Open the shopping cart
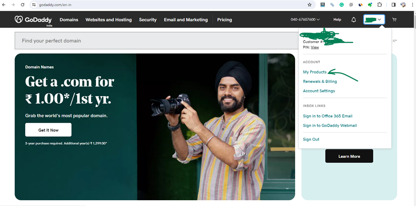416x206 pixels. [x=394, y=19]
